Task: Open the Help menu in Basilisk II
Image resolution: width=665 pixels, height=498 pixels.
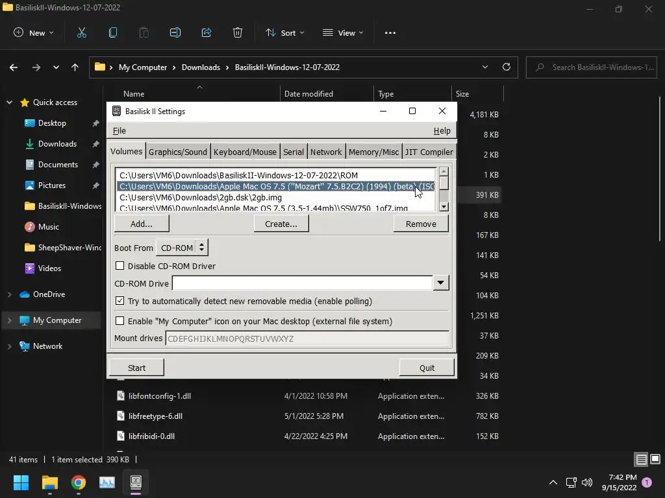Action: tap(442, 131)
